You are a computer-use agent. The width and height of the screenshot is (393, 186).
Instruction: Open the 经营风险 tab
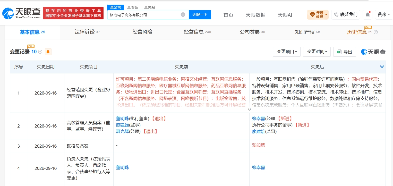tap(142, 32)
